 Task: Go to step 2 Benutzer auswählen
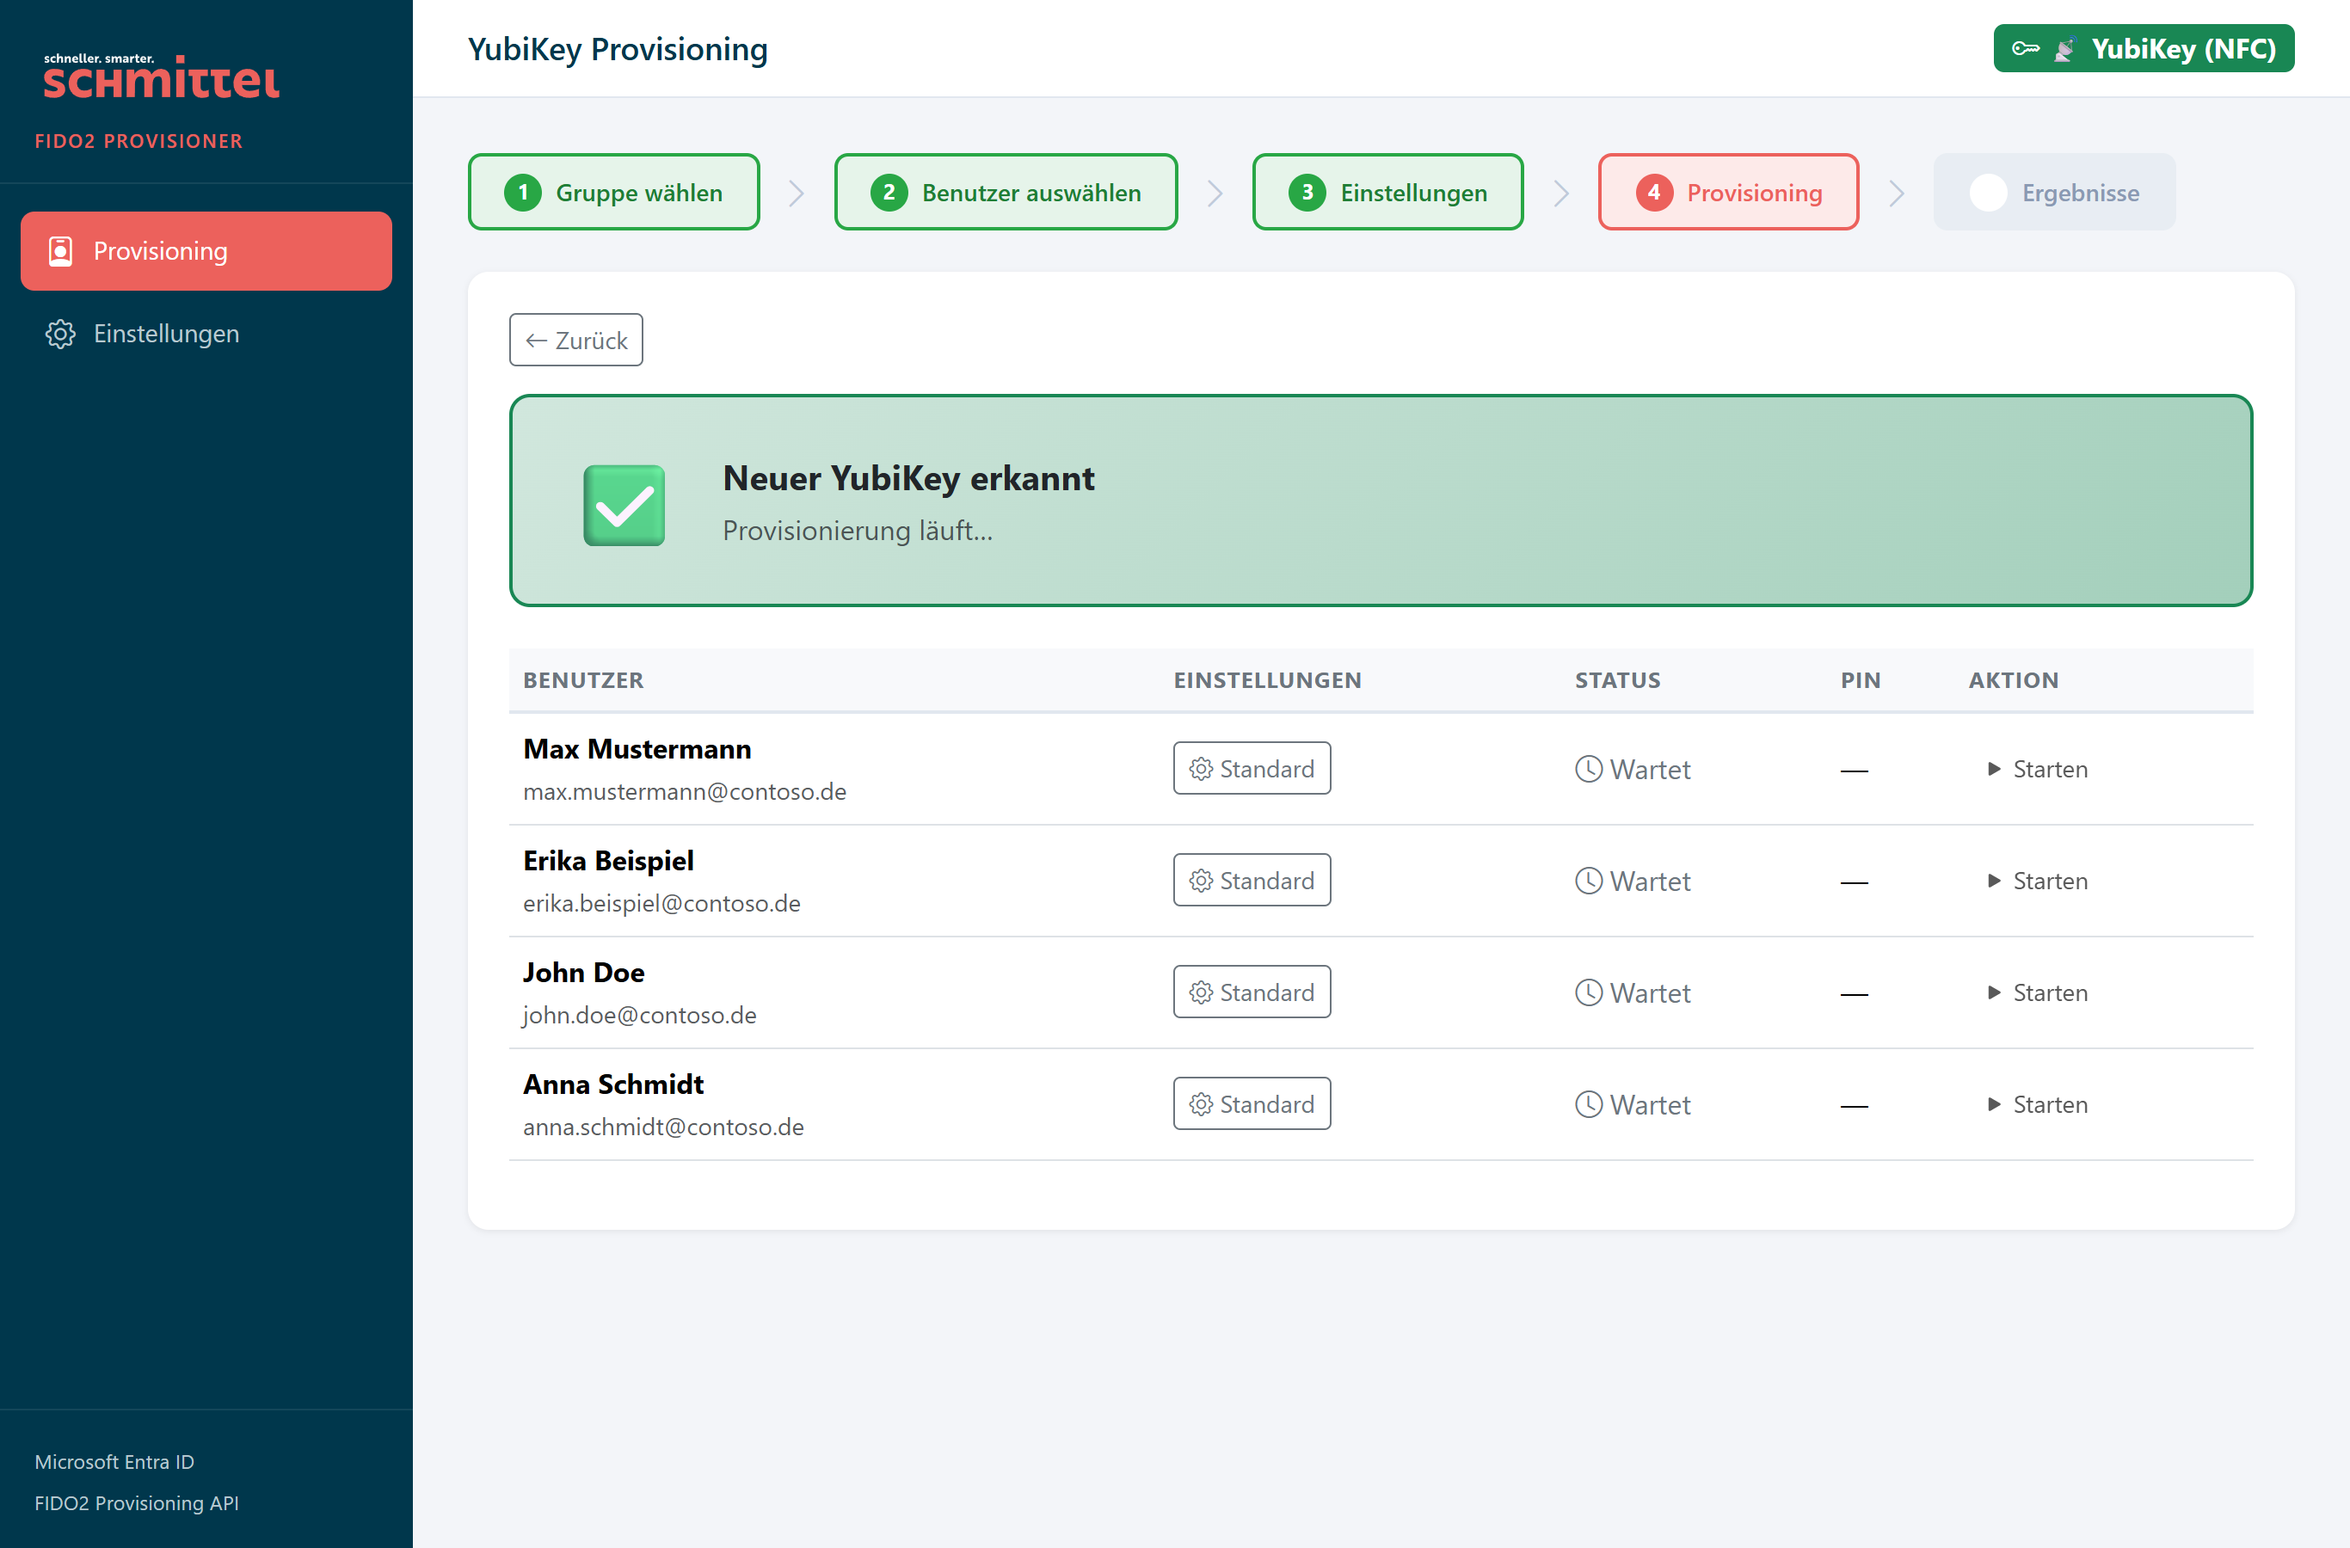[1006, 192]
